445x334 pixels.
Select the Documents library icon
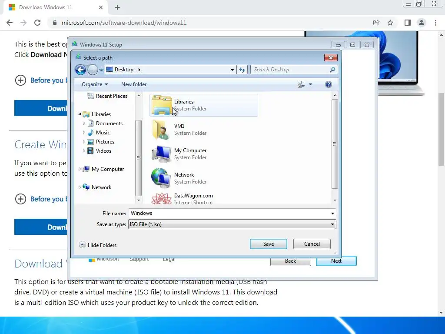[x=90, y=123]
